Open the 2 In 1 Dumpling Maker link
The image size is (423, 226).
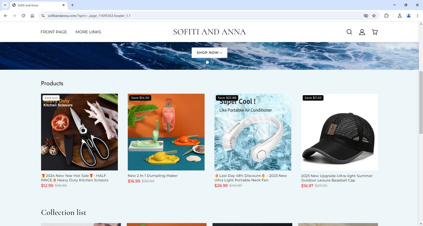click(x=153, y=176)
